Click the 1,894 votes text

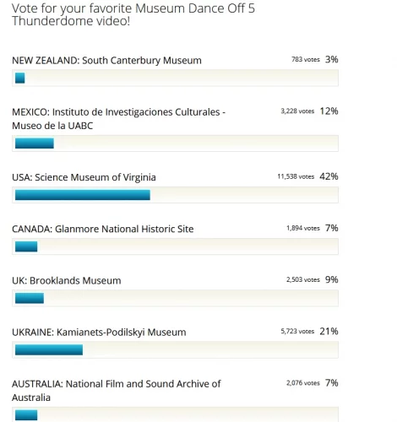(303, 228)
